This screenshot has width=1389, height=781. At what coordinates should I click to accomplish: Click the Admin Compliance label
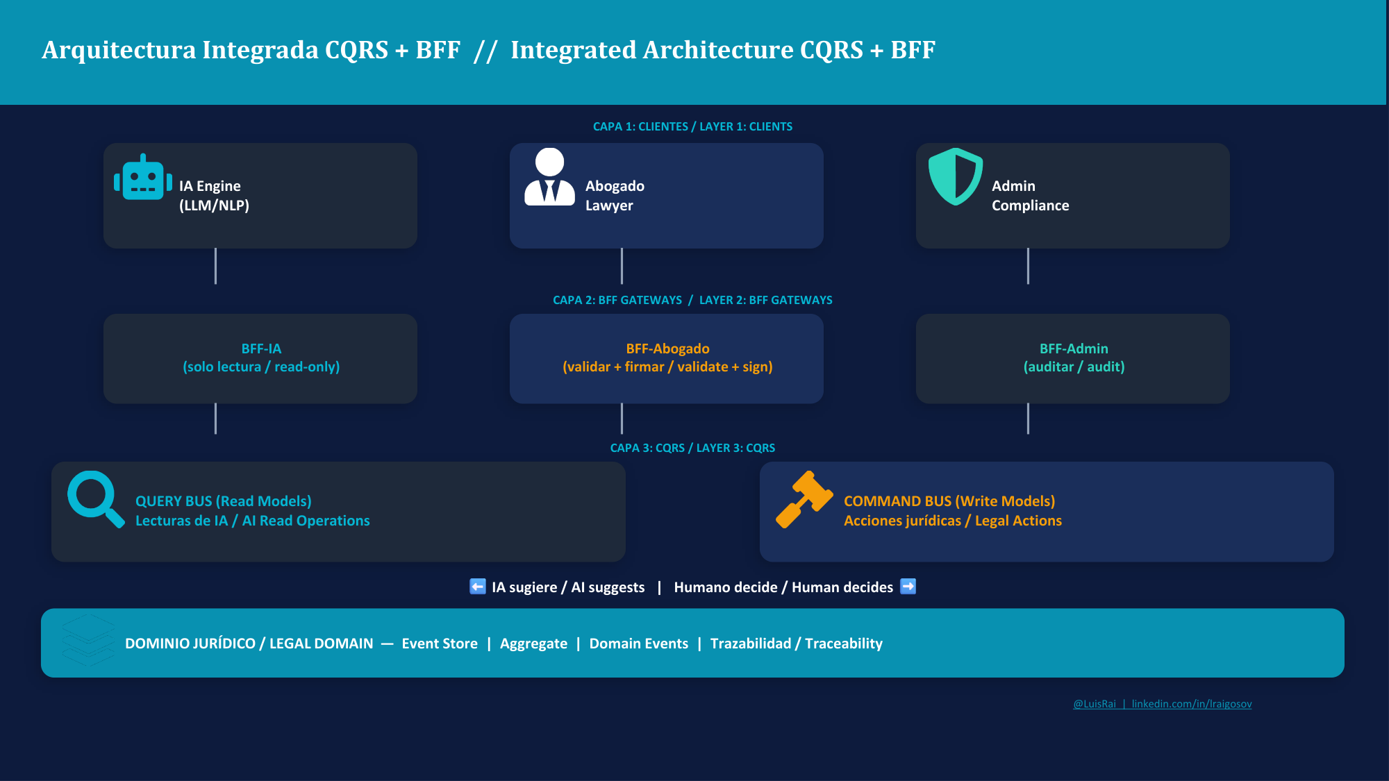tap(1030, 196)
